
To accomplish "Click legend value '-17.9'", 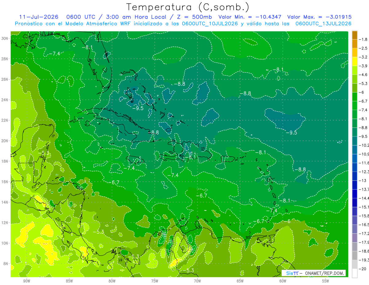I will pos(364,242).
